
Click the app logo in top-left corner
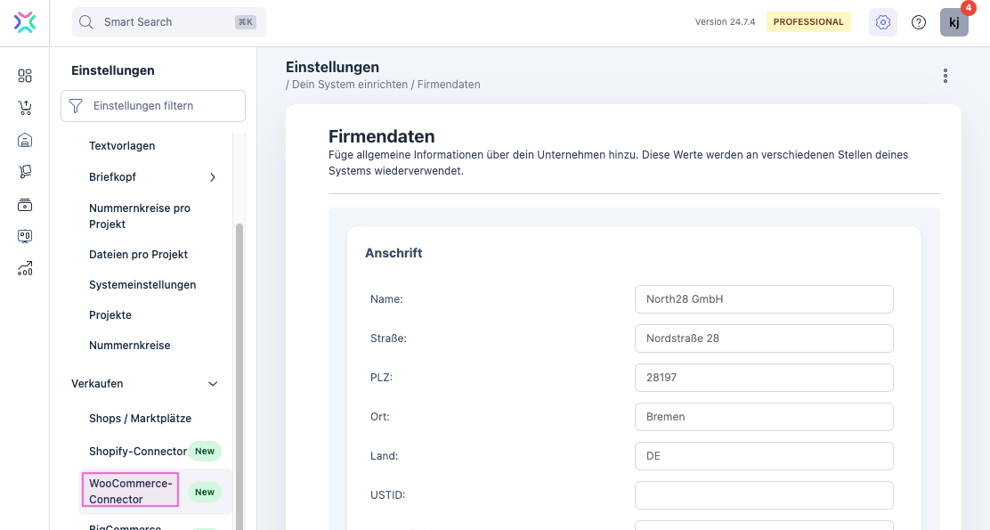coord(25,22)
